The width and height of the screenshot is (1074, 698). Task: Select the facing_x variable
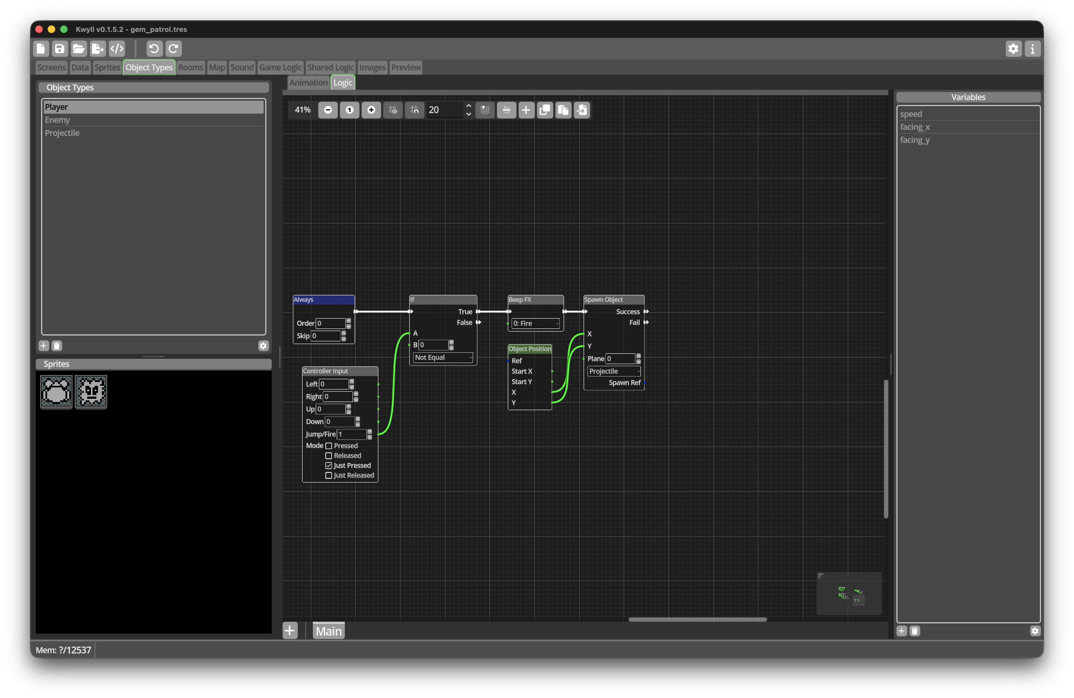(x=968, y=127)
